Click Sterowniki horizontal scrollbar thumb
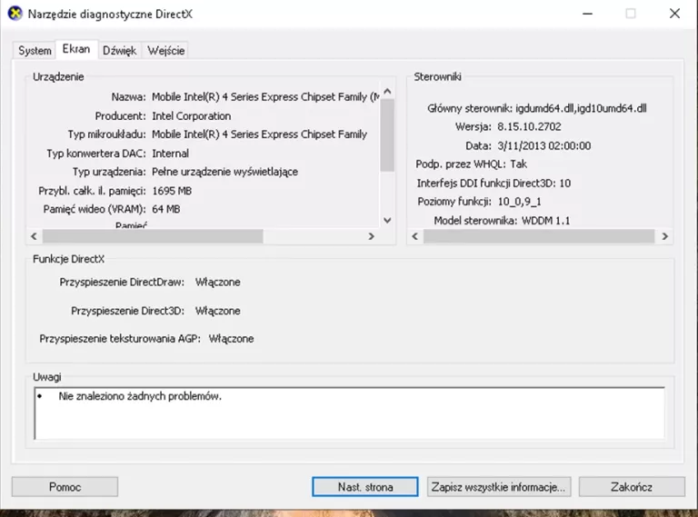698x517 pixels. tap(539, 236)
